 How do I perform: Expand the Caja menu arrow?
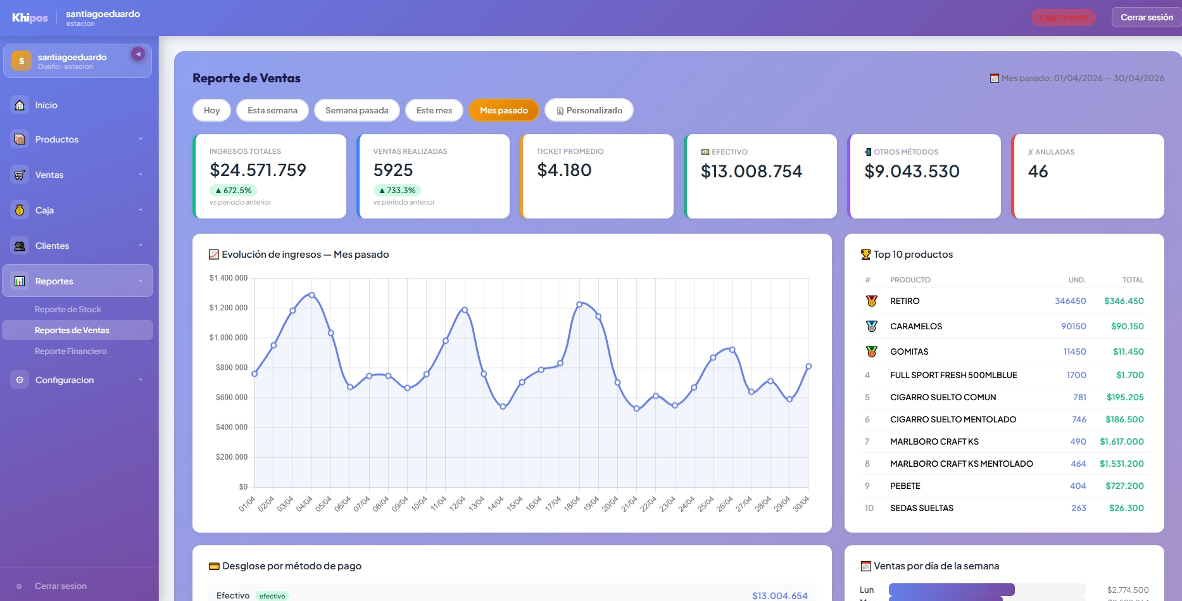(141, 210)
